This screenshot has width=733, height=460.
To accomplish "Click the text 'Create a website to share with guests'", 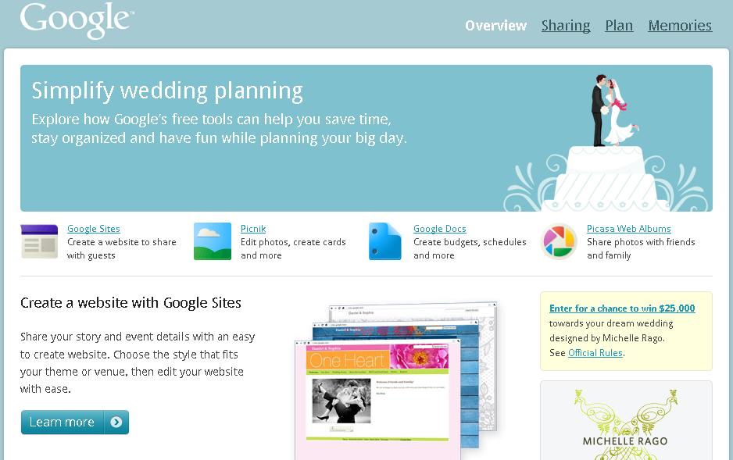I will 122,248.
